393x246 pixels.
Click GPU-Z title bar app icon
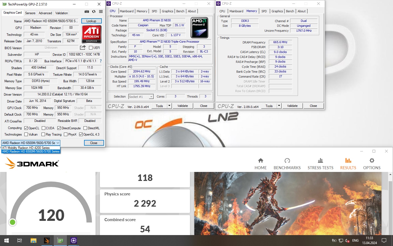[x=4, y=4]
